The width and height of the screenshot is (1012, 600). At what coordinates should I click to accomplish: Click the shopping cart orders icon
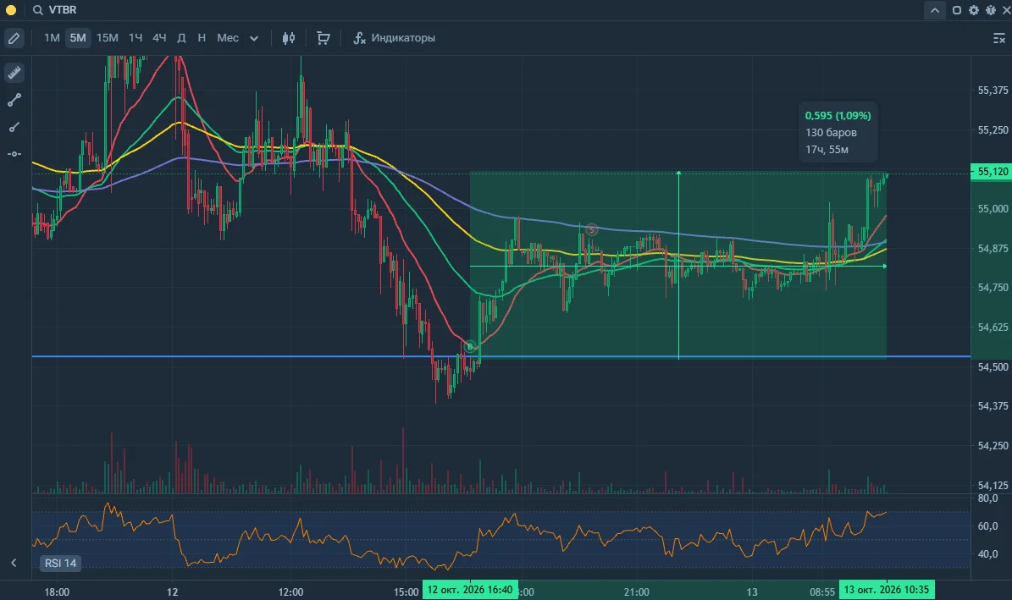[324, 38]
